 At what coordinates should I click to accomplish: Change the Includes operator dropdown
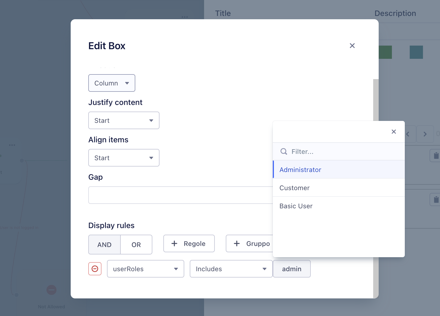231,269
